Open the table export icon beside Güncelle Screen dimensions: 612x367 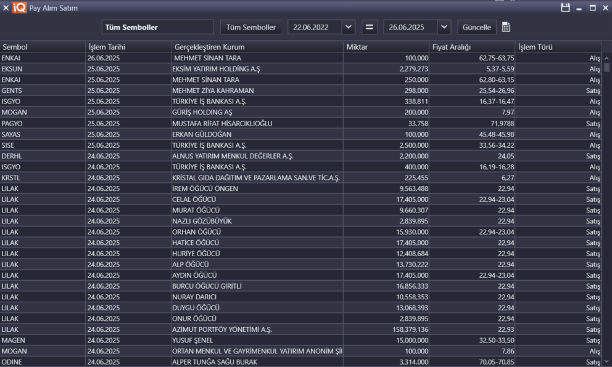(506, 27)
